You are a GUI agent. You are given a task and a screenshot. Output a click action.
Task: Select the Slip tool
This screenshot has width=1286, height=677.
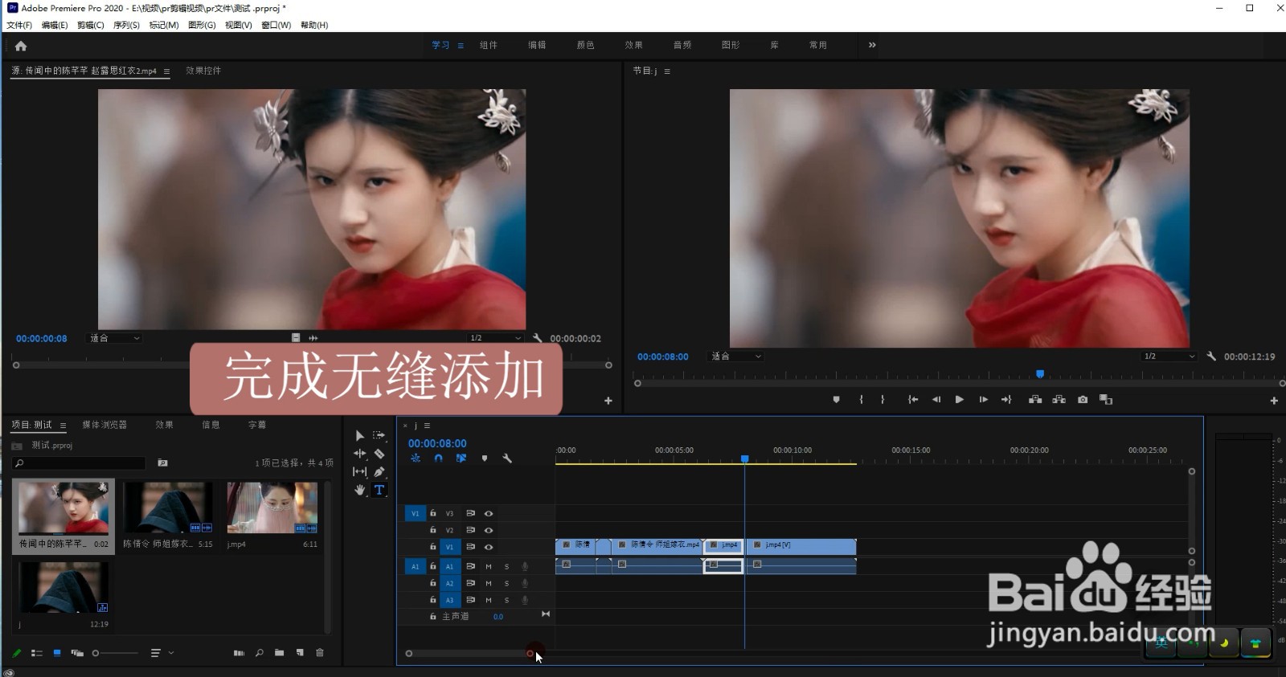(359, 471)
